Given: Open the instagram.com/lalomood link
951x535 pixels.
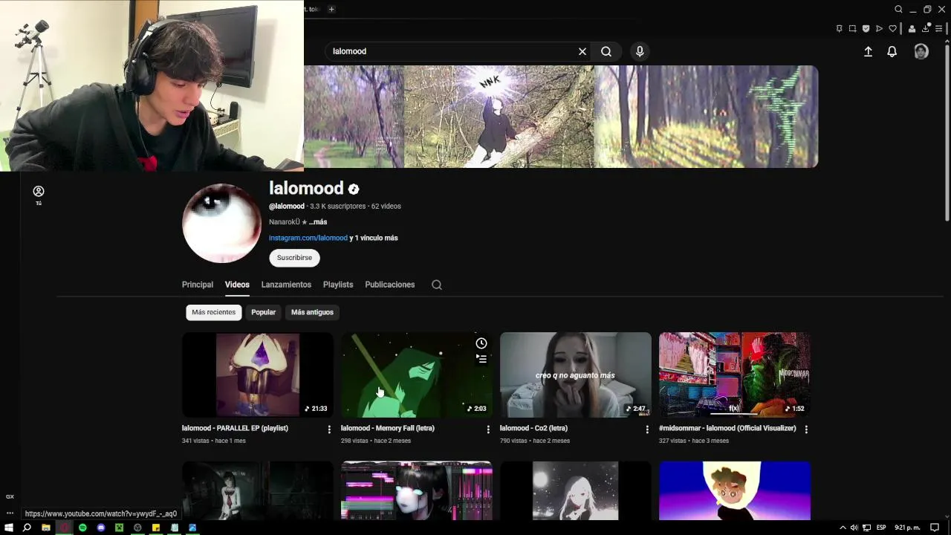Looking at the screenshot, I should [x=308, y=238].
